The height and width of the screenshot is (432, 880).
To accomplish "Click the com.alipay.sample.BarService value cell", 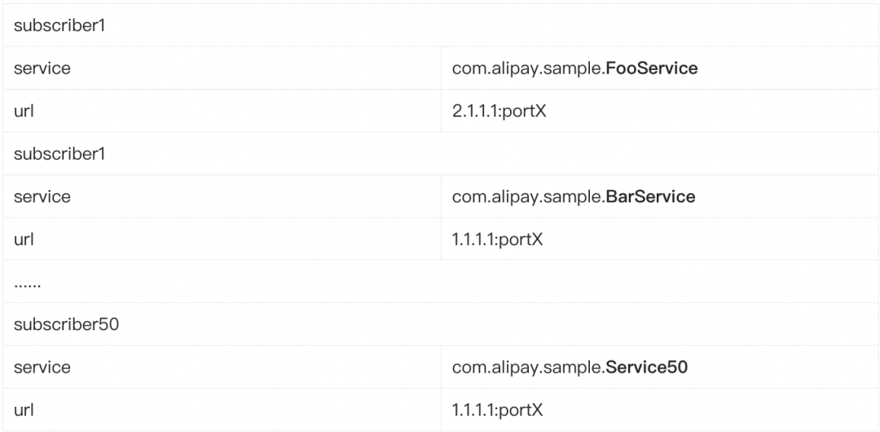I will [x=659, y=196].
